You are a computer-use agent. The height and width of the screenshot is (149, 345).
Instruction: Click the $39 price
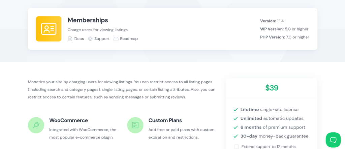272,88
